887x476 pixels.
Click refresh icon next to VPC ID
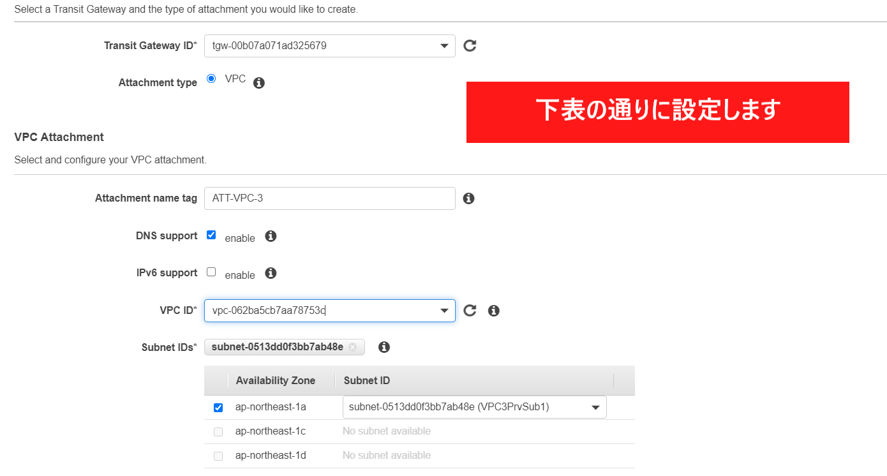[x=470, y=311]
